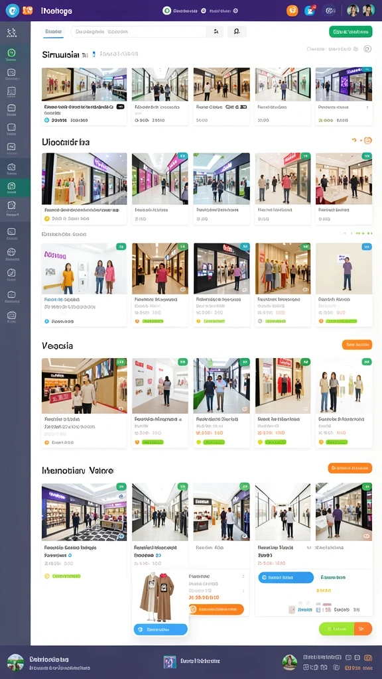382x679 pixels.
Task: Click the magnifier search icon button
Action: click(x=237, y=31)
